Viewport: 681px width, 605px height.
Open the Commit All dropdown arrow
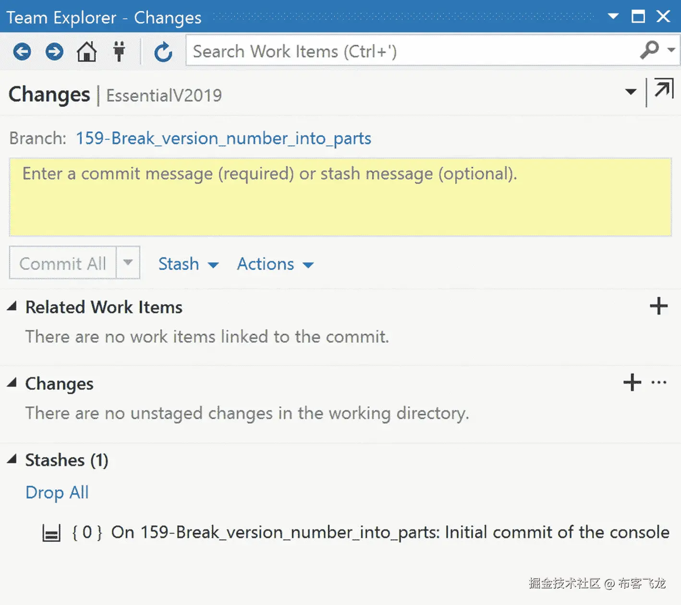[x=128, y=263]
